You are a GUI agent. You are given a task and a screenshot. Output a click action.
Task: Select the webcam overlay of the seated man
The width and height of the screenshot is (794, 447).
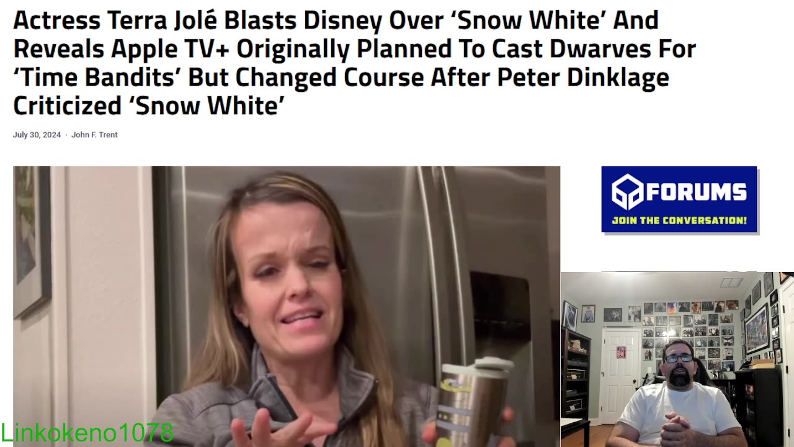coord(677,359)
